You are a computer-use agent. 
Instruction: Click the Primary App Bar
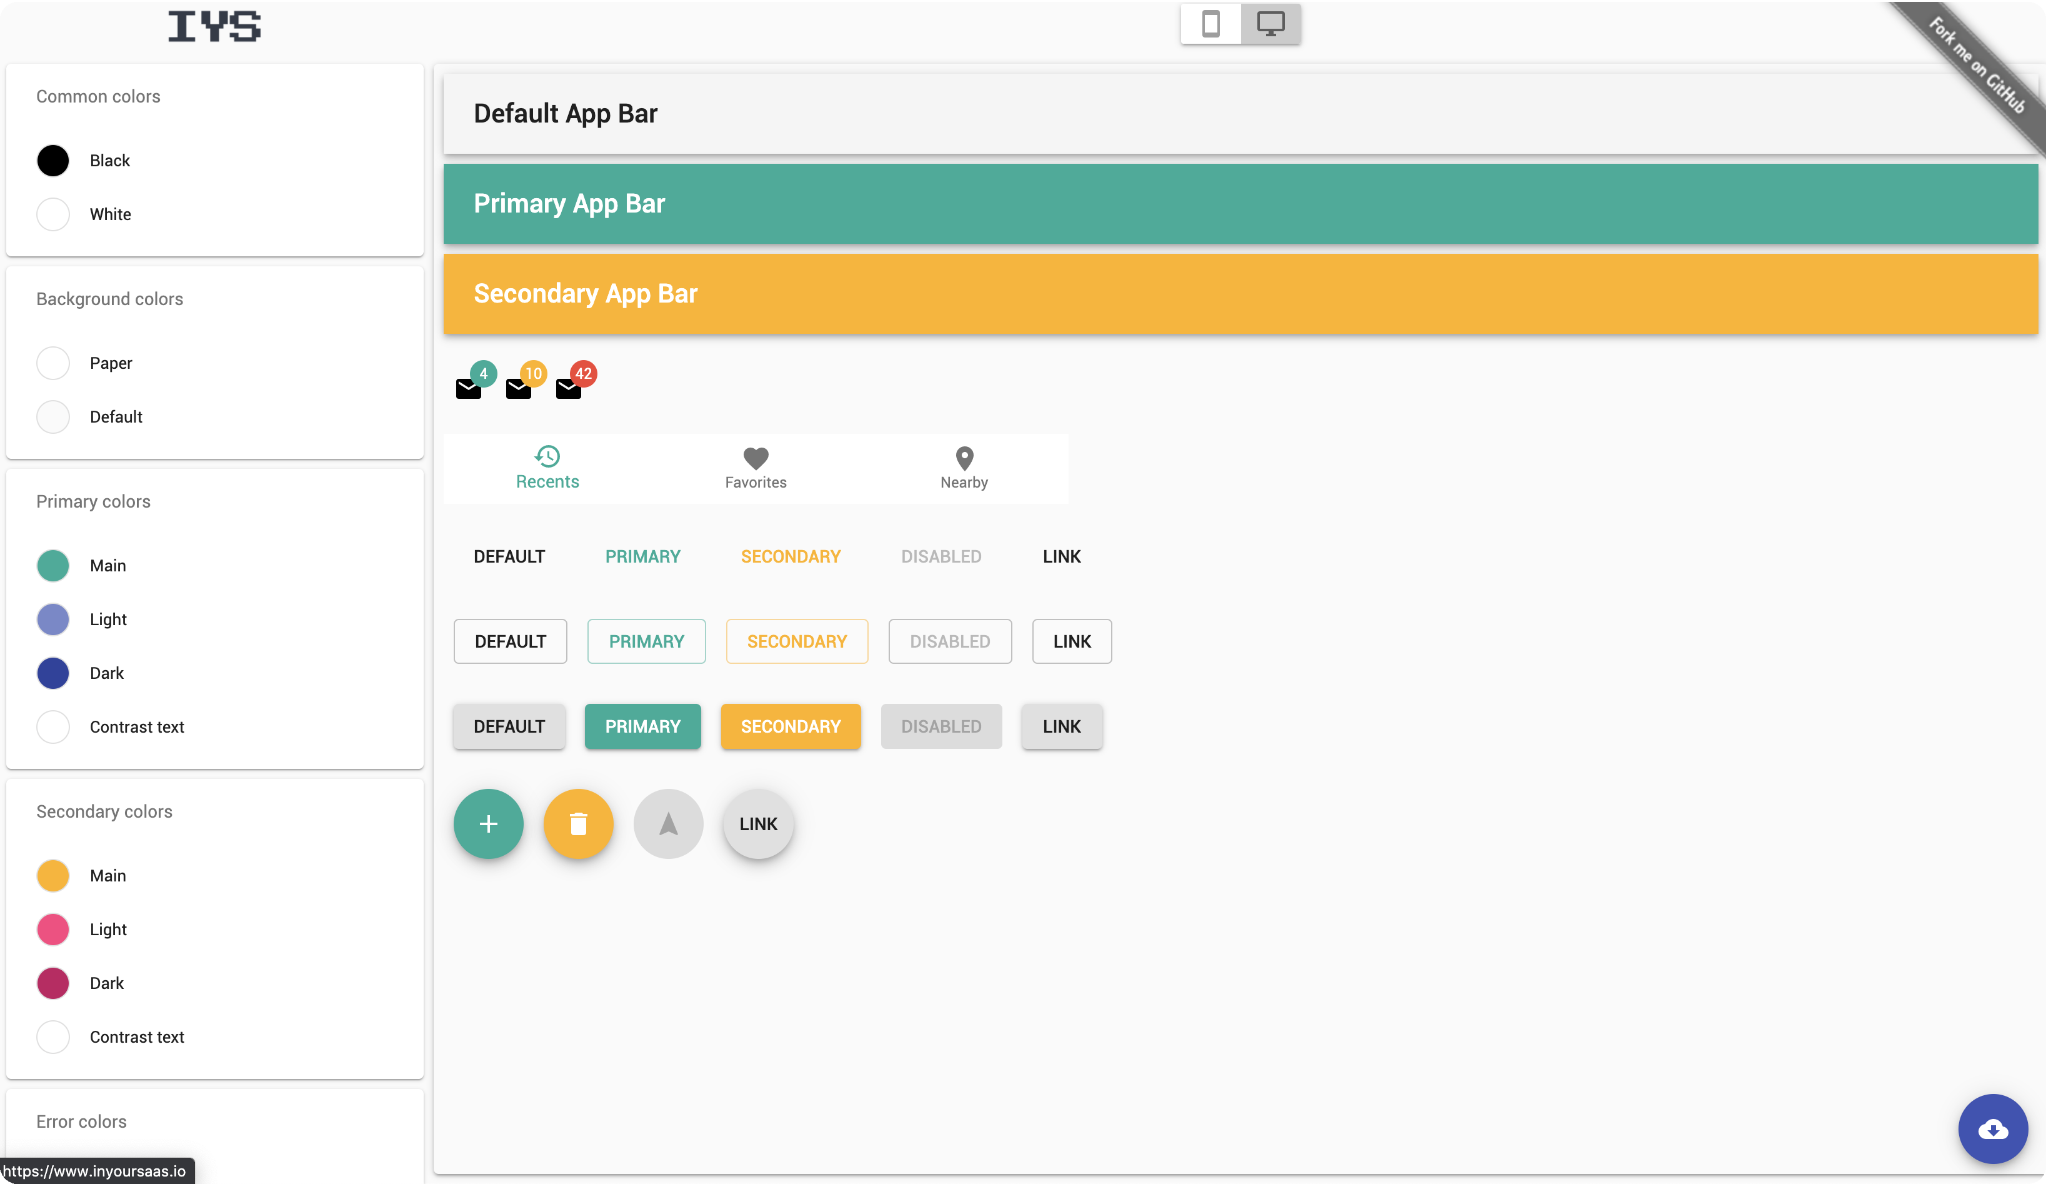[x=1240, y=204]
